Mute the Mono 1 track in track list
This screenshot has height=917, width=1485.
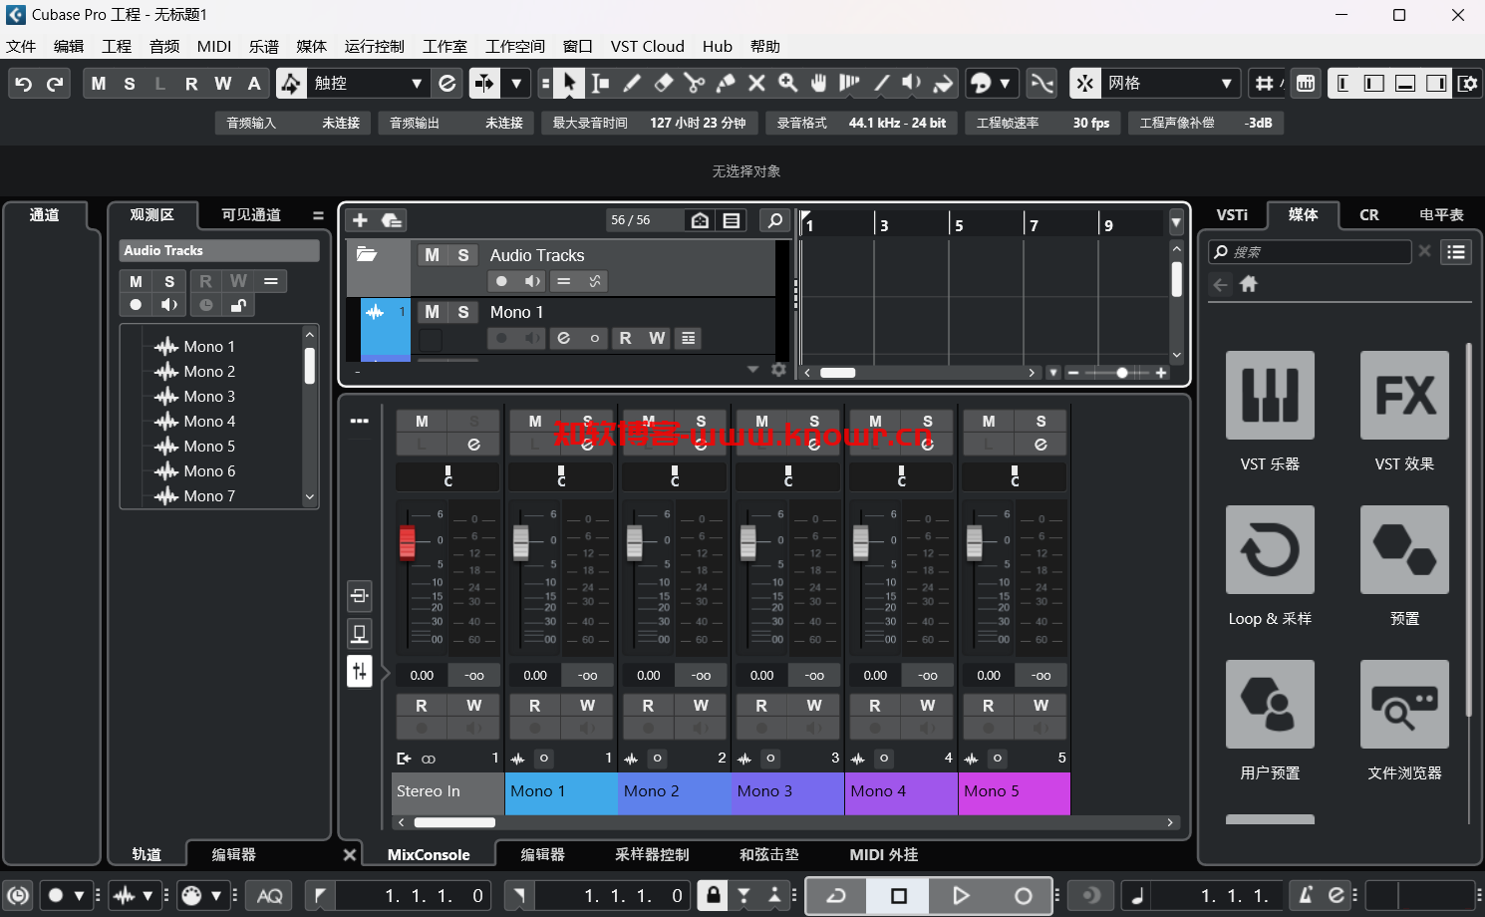(x=432, y=312)
